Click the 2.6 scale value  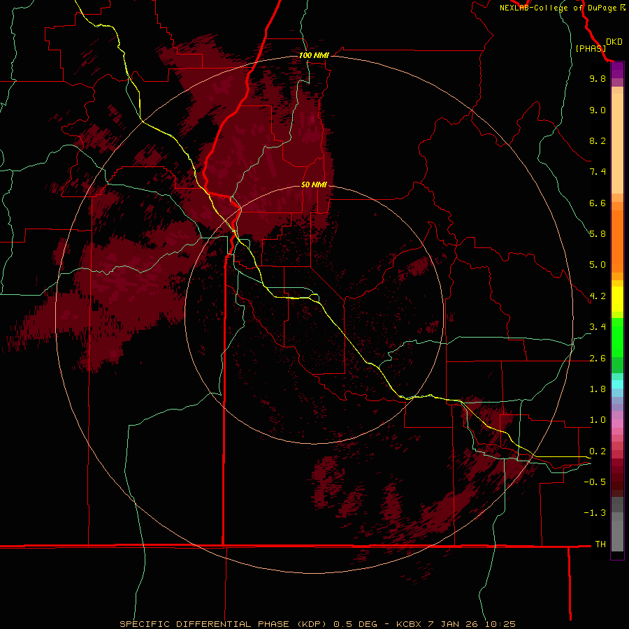coord(598,359)
